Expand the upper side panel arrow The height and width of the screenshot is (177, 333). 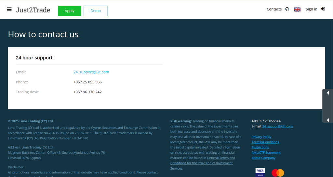click(328, 93)
